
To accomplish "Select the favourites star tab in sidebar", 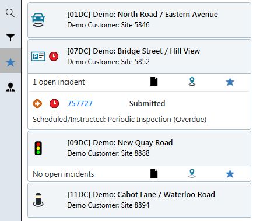I will [10, 62].
